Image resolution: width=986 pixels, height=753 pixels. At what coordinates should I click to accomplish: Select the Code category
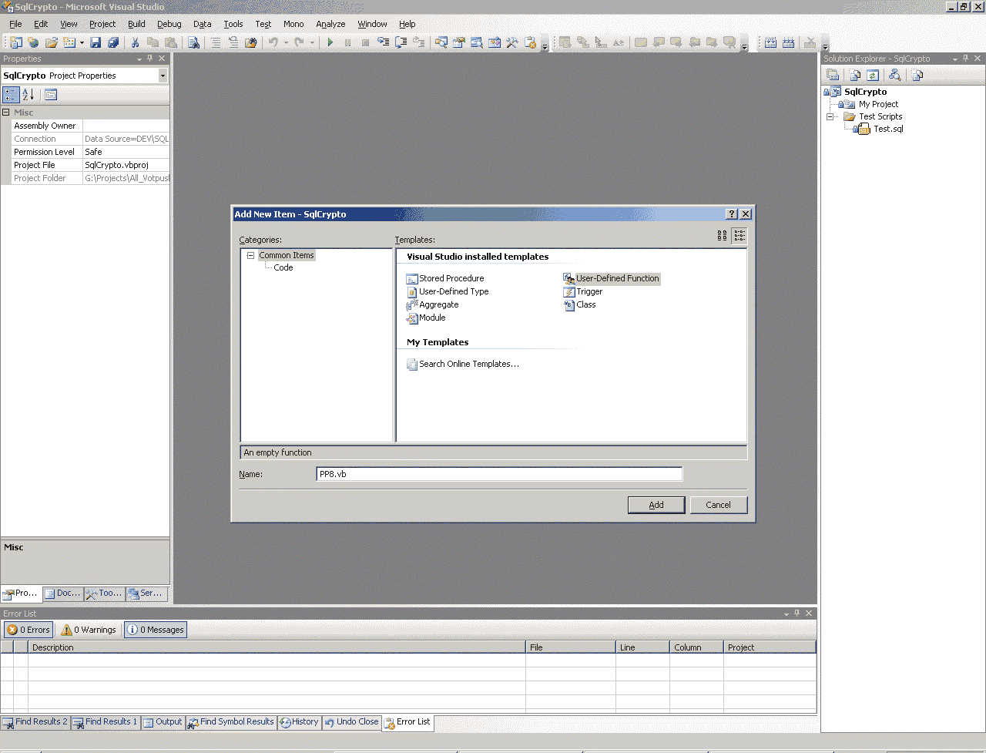[x=283, y=267]
